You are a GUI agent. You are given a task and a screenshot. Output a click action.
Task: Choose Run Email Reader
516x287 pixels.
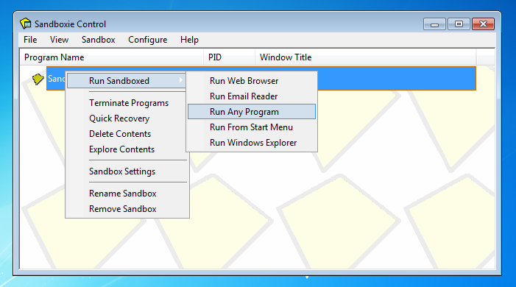point(252,96)
